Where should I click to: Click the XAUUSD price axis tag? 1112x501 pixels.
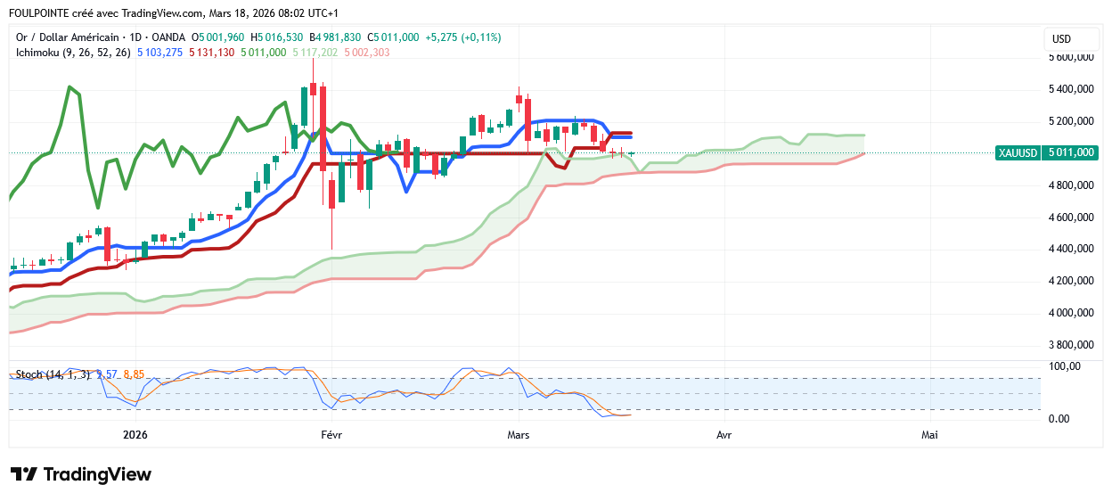(x=1018, y=152)
